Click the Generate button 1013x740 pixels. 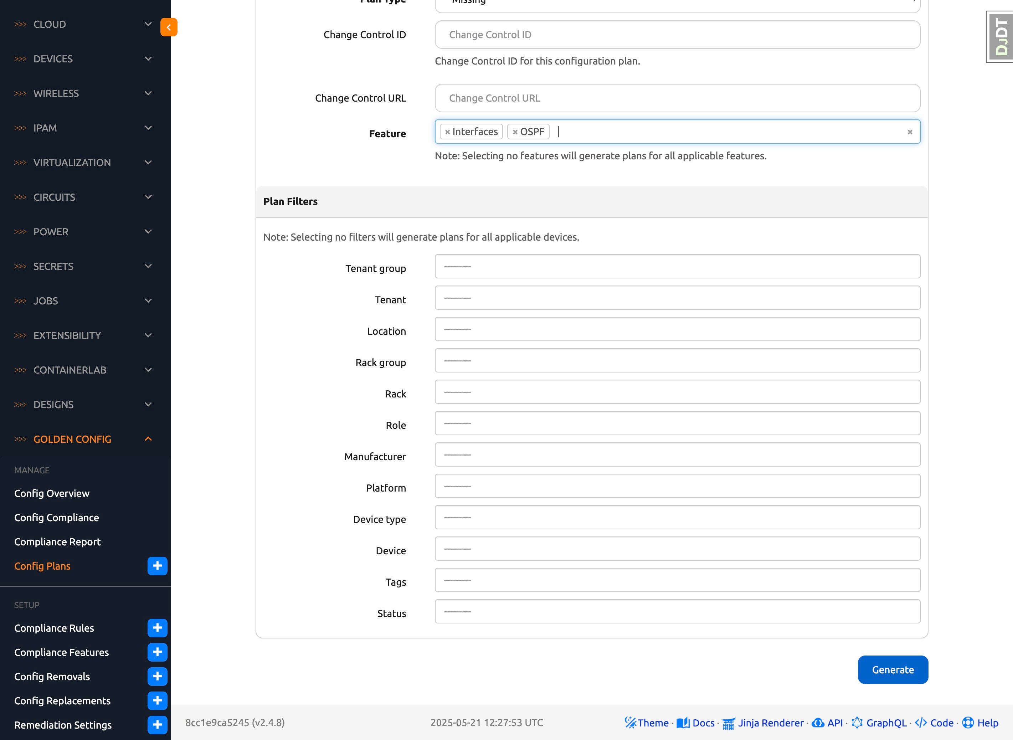tap(893, 670)
